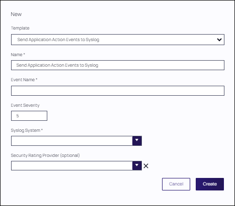This screenshot has width=235, height=206.
Task: Click inside the Security Rating Provider combo field
Action: [72, 166]
